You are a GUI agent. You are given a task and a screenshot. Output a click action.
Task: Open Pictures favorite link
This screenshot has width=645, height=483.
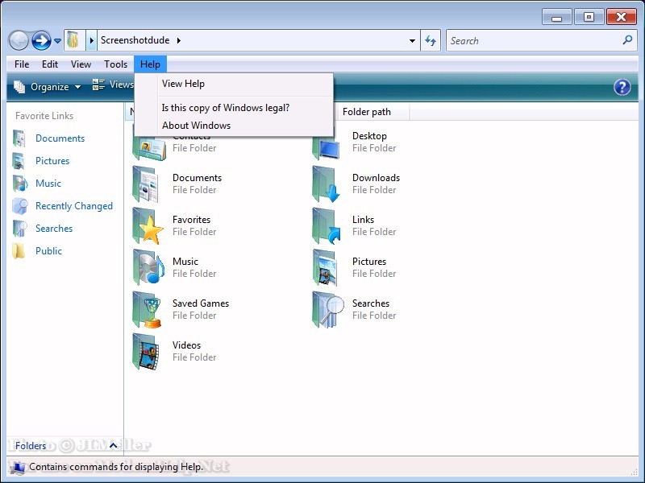point(52,160)
